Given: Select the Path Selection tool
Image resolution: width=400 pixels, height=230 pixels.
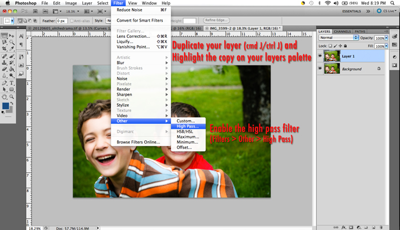Looking at the screenshot, I should [5, 89].
